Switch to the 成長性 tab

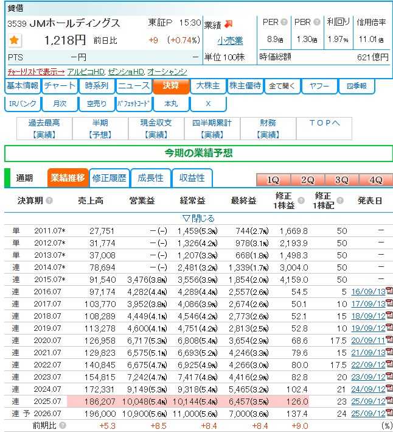151,178
